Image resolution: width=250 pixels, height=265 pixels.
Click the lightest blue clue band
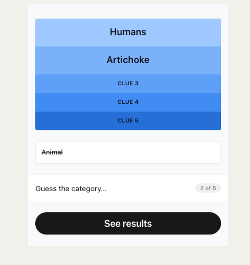tap(128, 33)
